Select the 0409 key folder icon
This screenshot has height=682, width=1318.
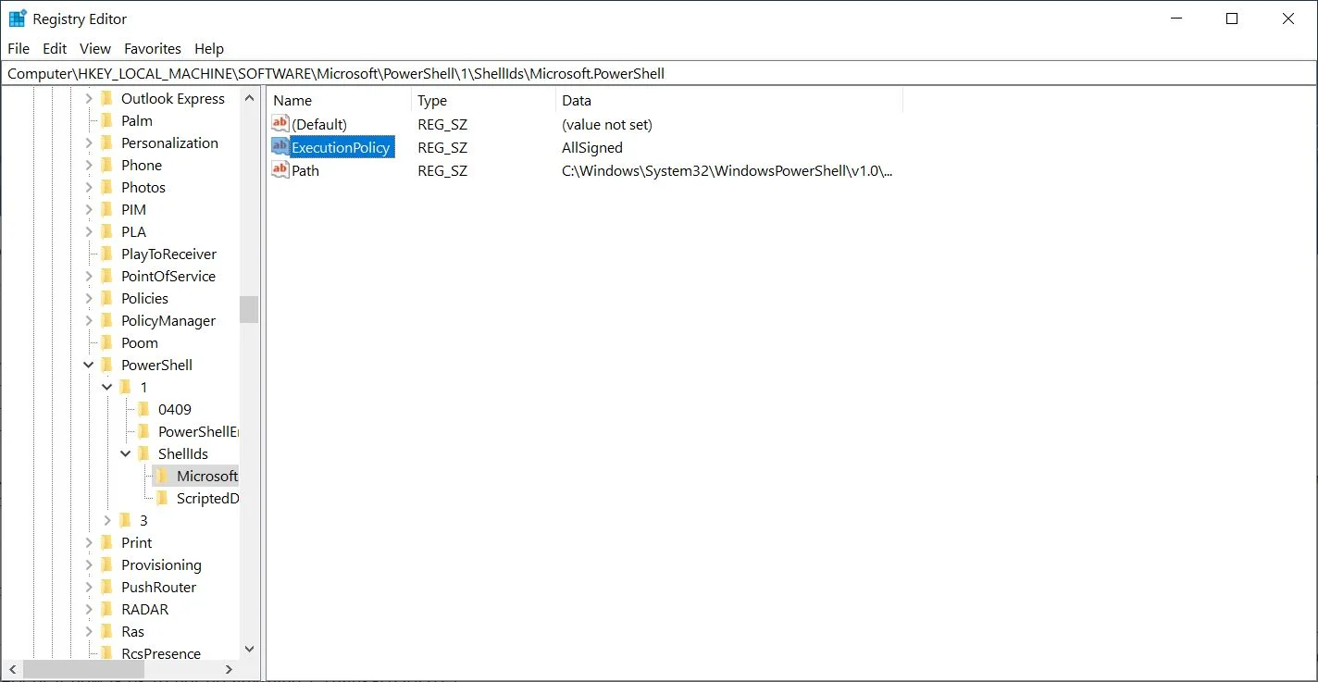coord(143,409)
